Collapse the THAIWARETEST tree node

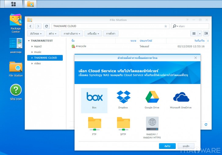coord(29,41)
